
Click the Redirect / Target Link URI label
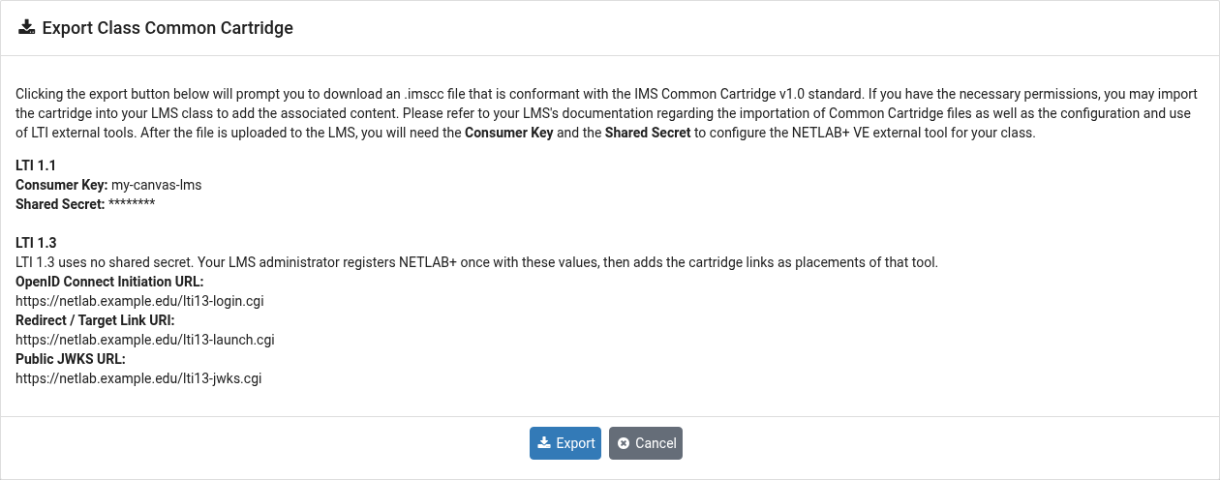(95, 320)
